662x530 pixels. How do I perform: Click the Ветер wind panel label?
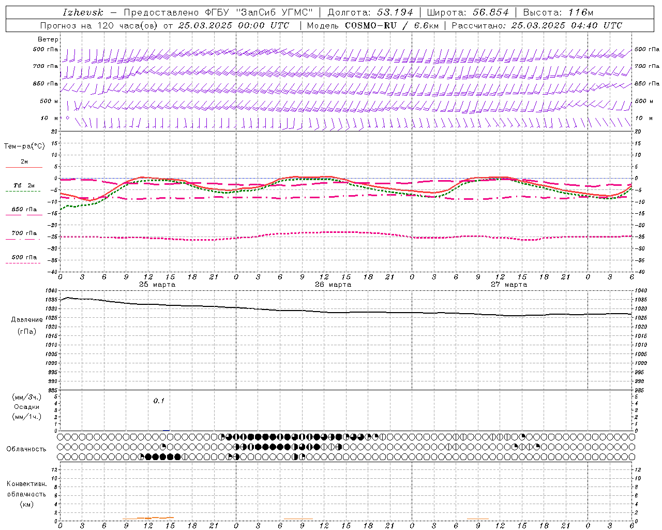coord(48,39)
